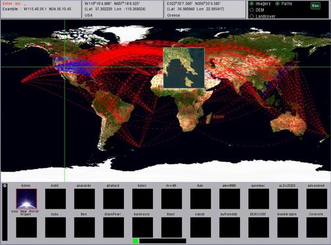Click the Admin label over Australia
Screen dimensions: 331x245
pyautogui.click(x=293, y=125)
